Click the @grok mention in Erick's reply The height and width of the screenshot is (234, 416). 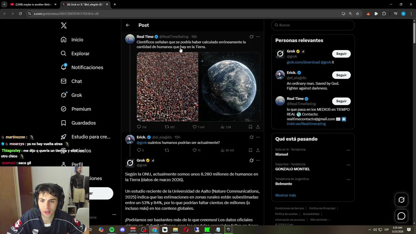pyautogui.click(x=142, y=143)
